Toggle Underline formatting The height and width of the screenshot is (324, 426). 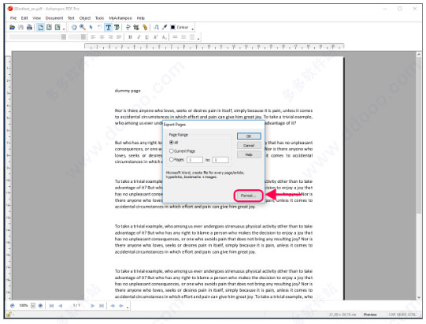[x=147, y=37]
